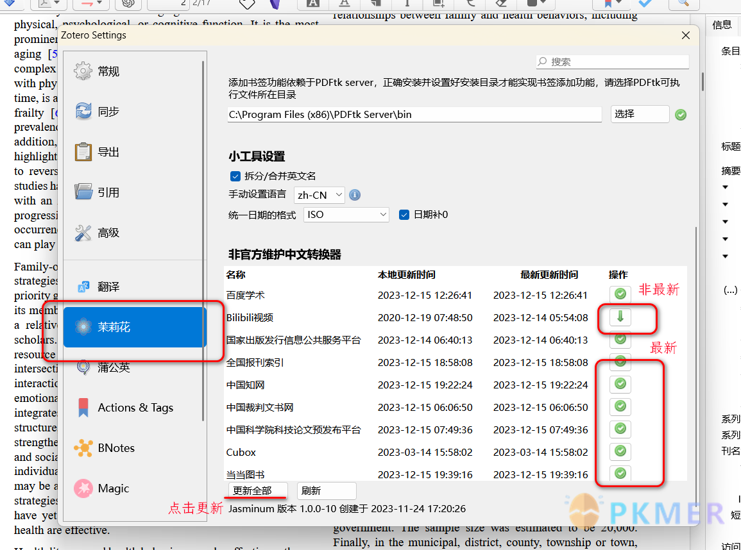741x550 pixels.
Task: Open the 常规 (General) settings pane
Action: click(135, 71)
